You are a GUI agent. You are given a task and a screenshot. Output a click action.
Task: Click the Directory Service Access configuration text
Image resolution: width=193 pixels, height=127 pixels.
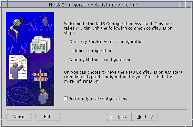click(x=107, y=42)
